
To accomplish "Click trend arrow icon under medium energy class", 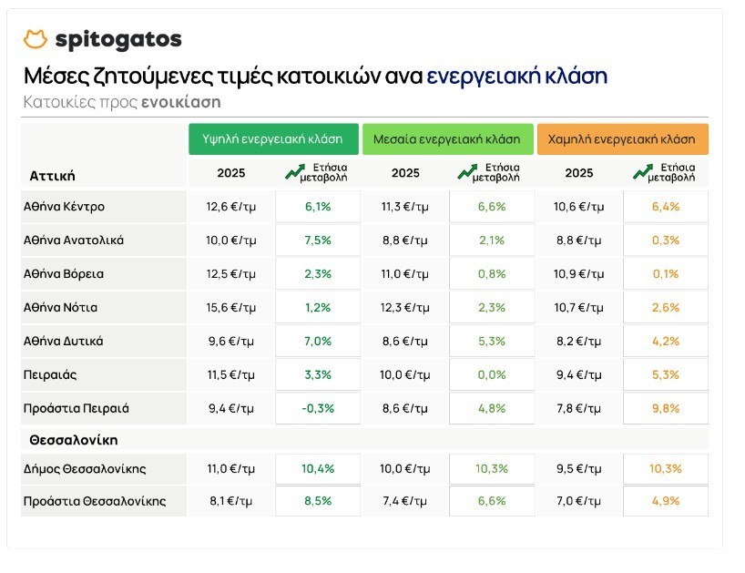I will 467,171.
